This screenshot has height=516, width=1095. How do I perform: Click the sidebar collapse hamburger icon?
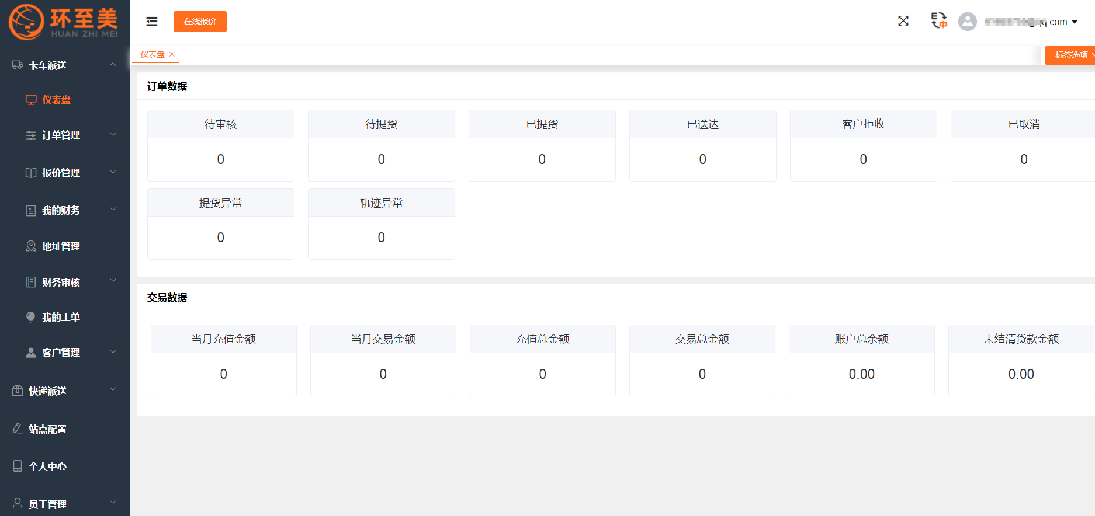click(152, 22)
